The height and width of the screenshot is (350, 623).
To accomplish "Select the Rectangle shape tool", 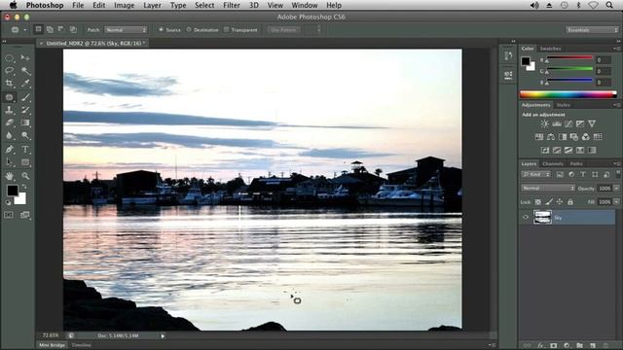I will (x=25, y=162).
